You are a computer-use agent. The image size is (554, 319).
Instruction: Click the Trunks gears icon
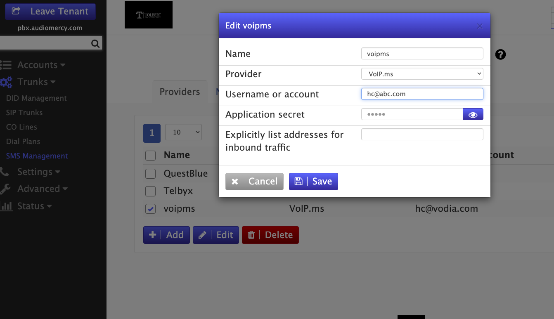coord(6,82)
